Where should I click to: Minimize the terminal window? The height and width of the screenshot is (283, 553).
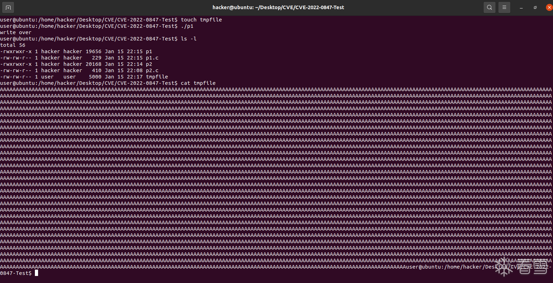521,7
